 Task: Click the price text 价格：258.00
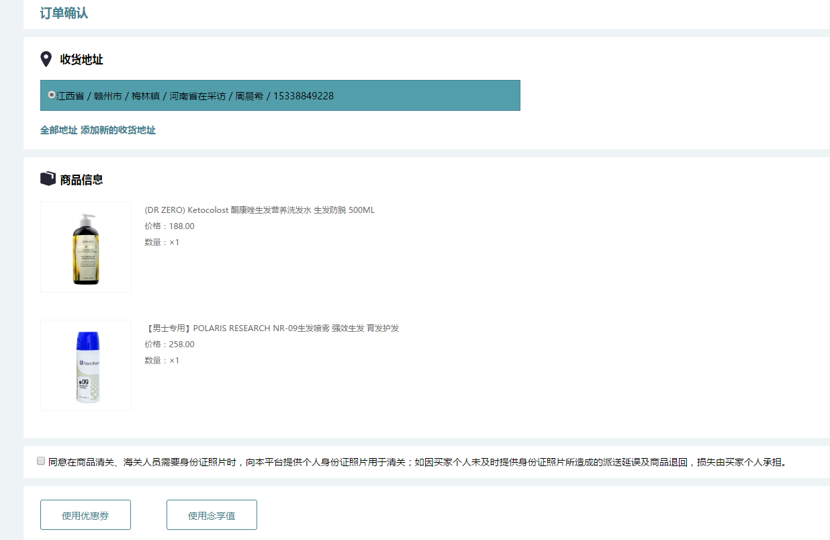point(170,345)
